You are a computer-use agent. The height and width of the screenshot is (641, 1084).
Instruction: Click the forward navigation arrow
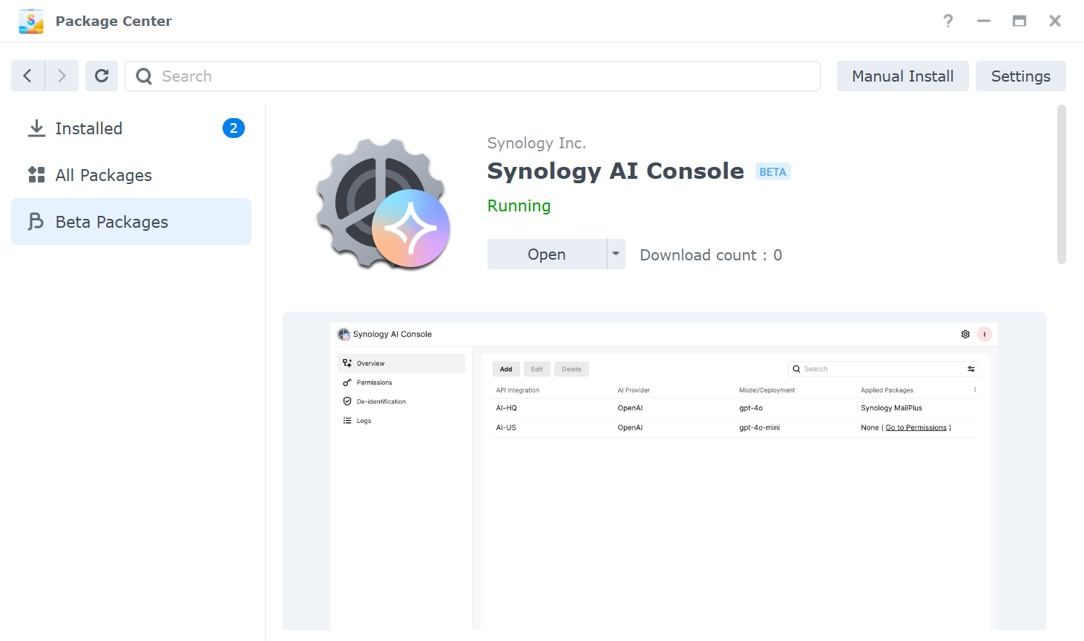click(x=62, y=76)
